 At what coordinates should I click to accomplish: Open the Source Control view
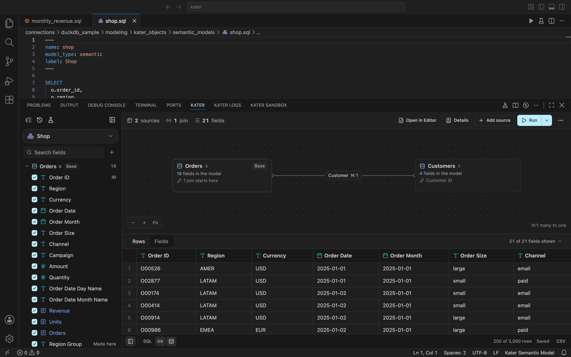[9, 61]
